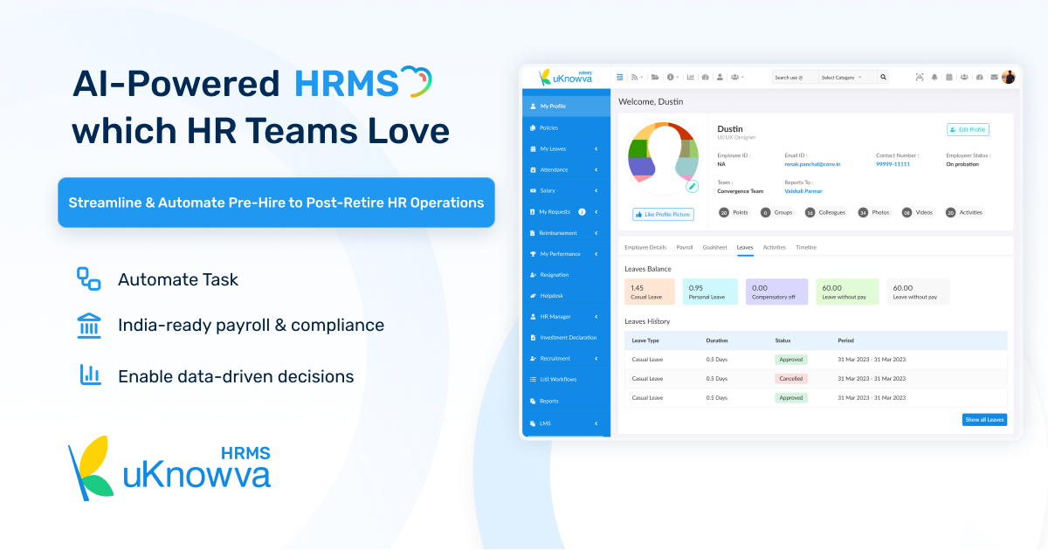The height and width of the screenshot is (550, 1048).
Task: Select the cyan Personal Leave balance card
Action: pos(710,292)
